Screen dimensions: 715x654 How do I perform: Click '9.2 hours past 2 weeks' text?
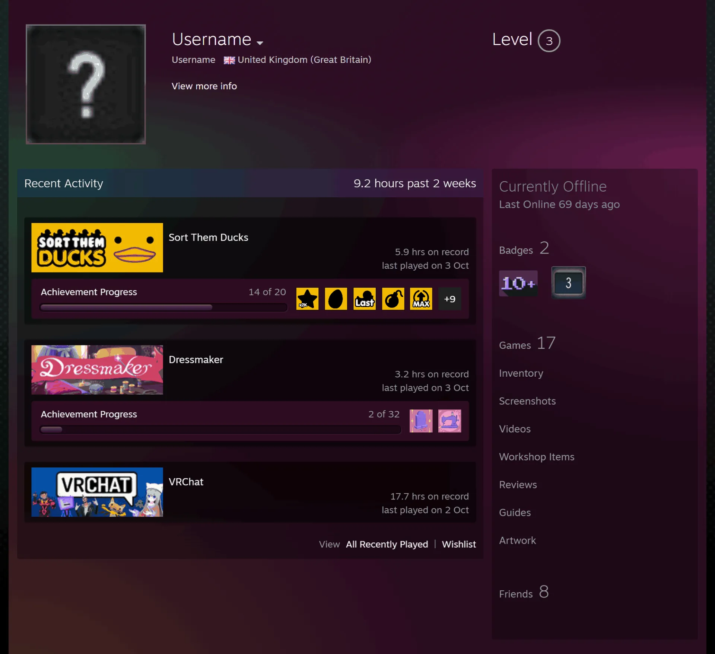[415, 183]
